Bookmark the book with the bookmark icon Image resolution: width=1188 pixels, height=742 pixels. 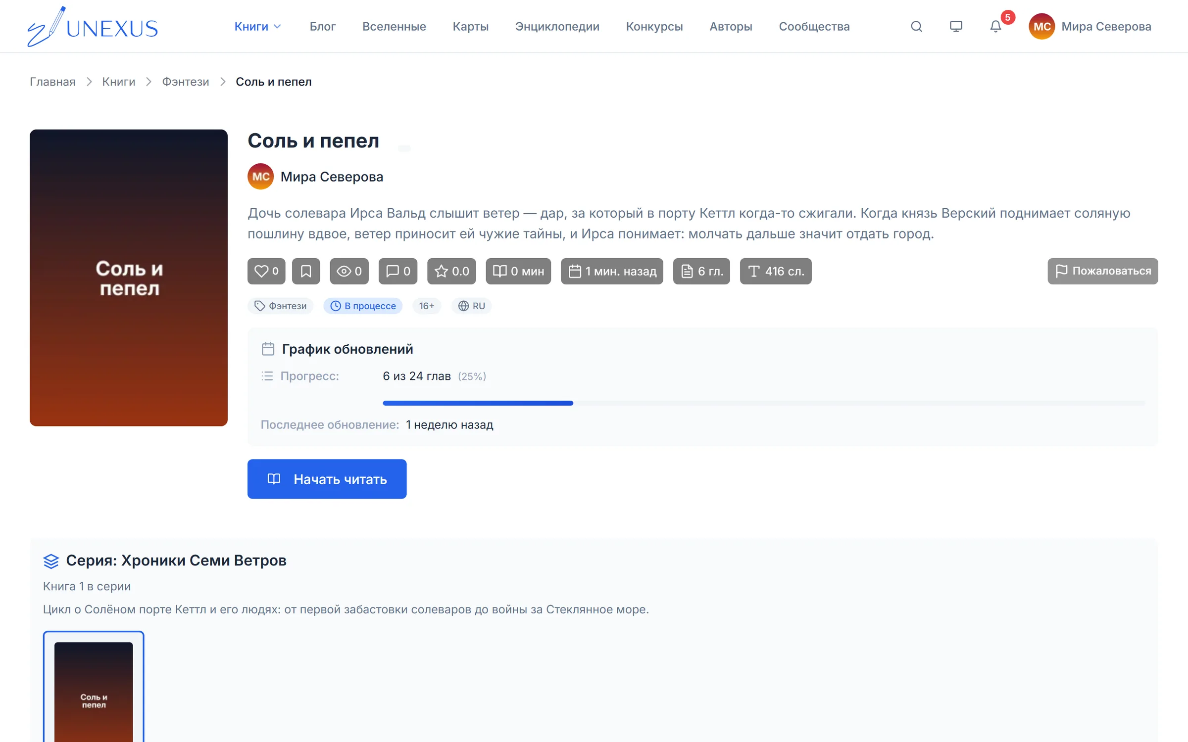[x=306, y=271]
